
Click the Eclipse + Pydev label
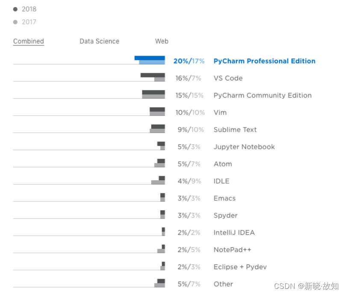tap(240, 267)
